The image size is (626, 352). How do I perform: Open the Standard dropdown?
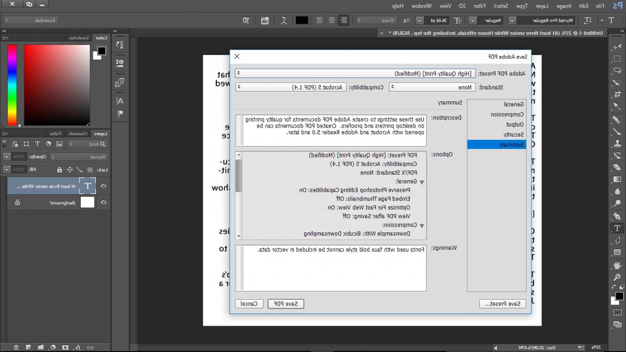pos(432,87)
